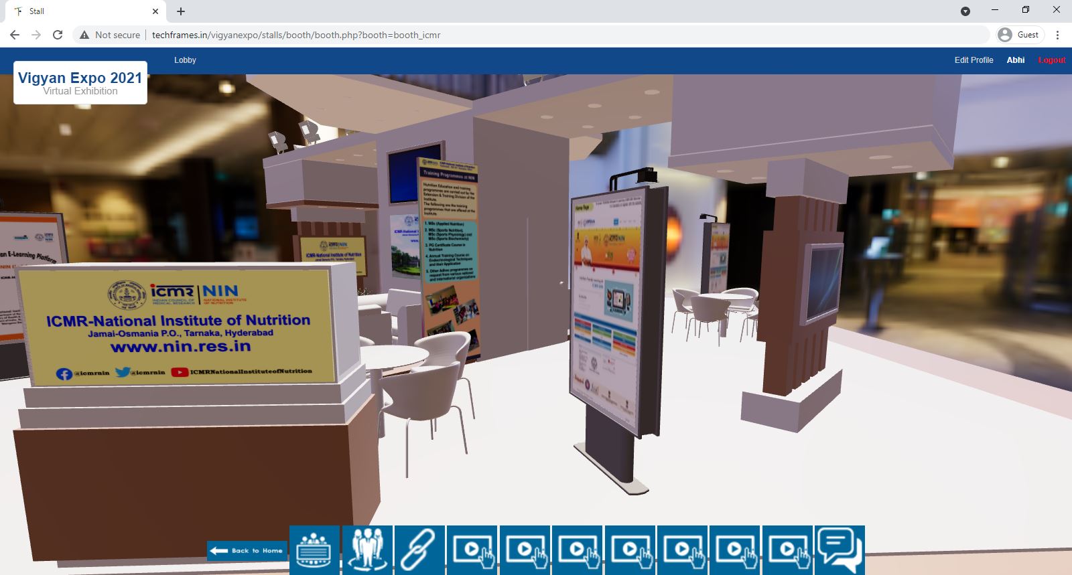Open Chrome's three-dot menu
The image size is (1072, 575).
[x=1058, y=35]
